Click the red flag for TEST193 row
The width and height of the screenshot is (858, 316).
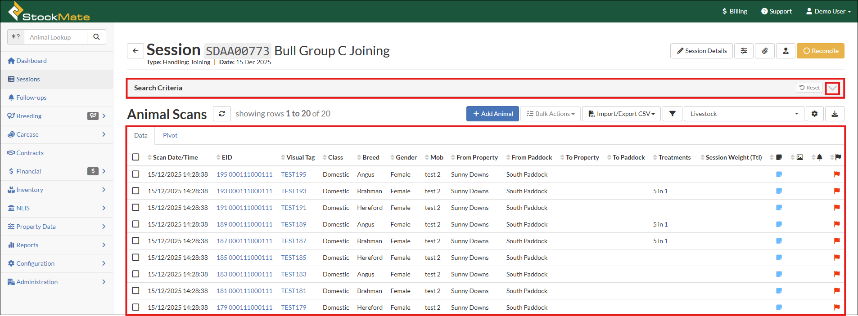837,191
